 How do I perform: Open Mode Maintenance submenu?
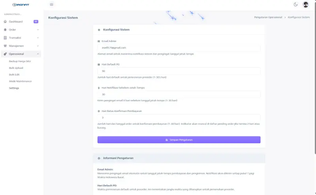click(20, 81)
